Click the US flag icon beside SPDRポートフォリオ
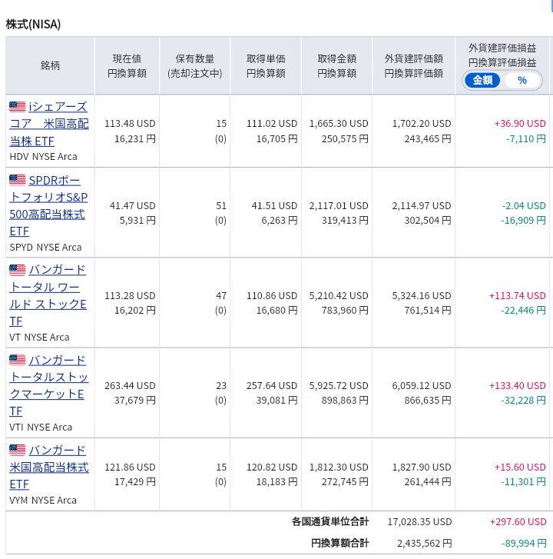The width and height of the screenshot is (553, 559). tap(17, 180)
